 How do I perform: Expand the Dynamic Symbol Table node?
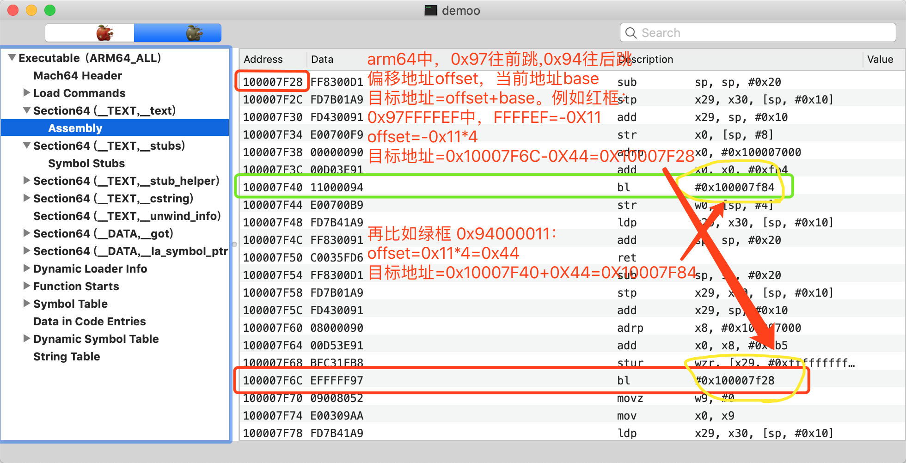click(27, 338)
